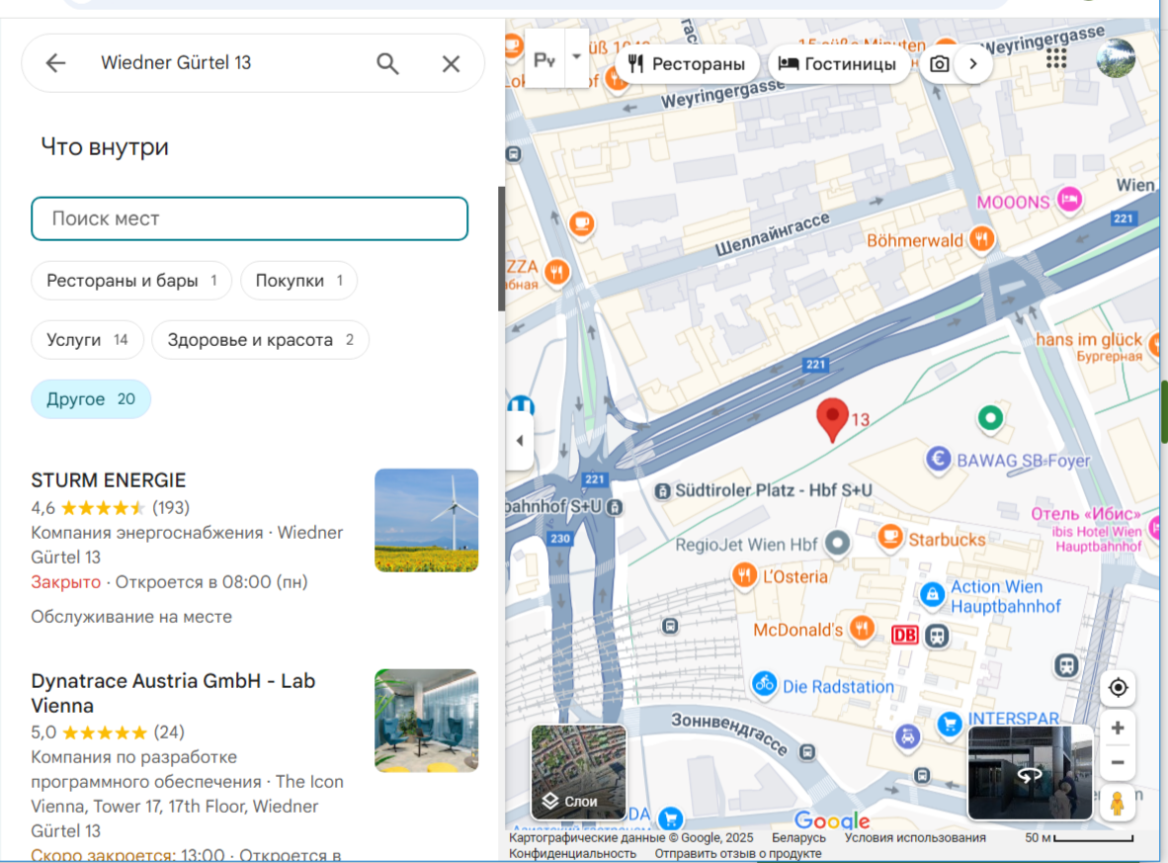
Task: Select the Рестораны map chip
Action: click(686, 64)
